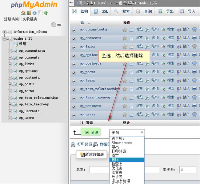Viewport: 200px width, 184px height.
Task: Uncheck the wp_postmeta checkbox
Action: [74, 64]
